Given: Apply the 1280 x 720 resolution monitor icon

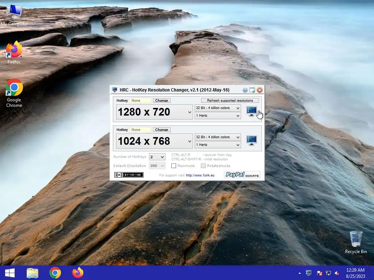Looking at the screenshot, I should click(x=251, y=112).
